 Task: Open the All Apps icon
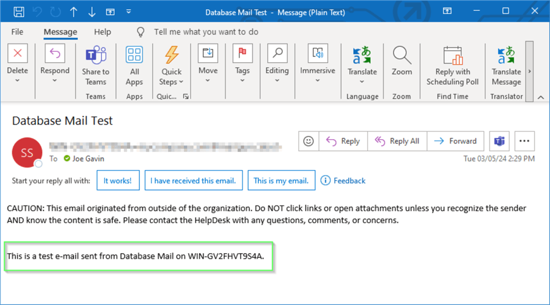134,55
